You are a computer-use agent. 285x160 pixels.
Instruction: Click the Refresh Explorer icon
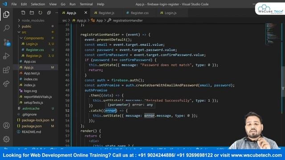(x=40, y=13)
